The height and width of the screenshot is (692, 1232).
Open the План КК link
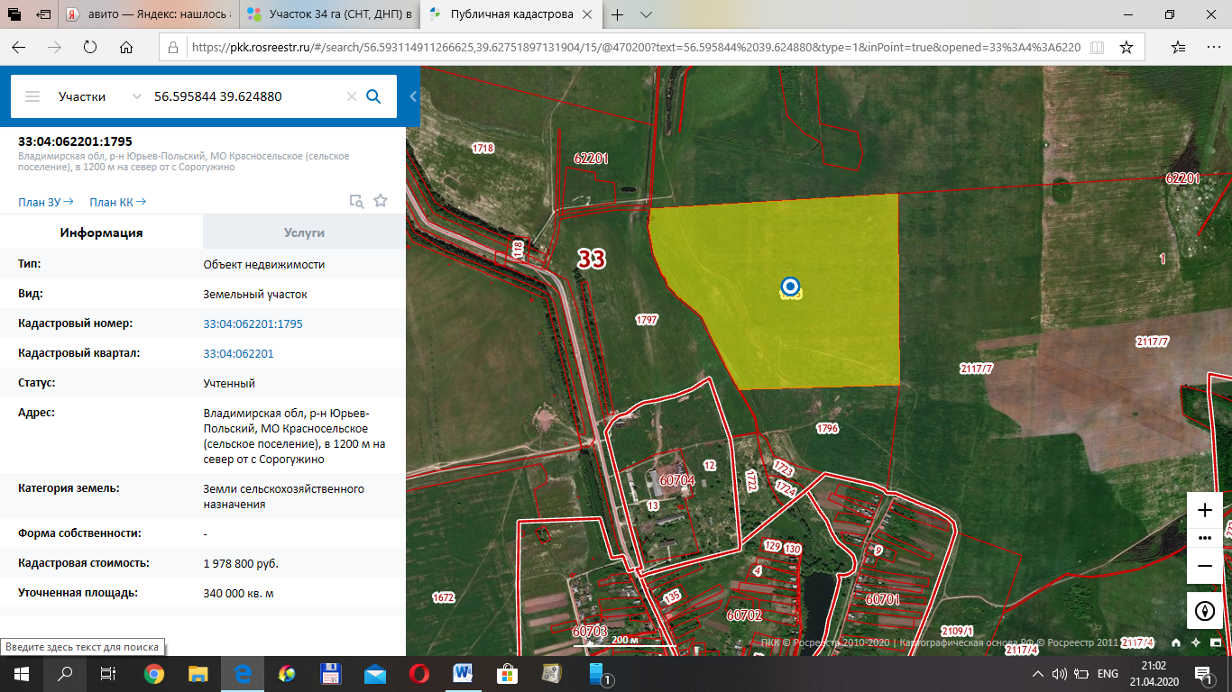[117, 202]
